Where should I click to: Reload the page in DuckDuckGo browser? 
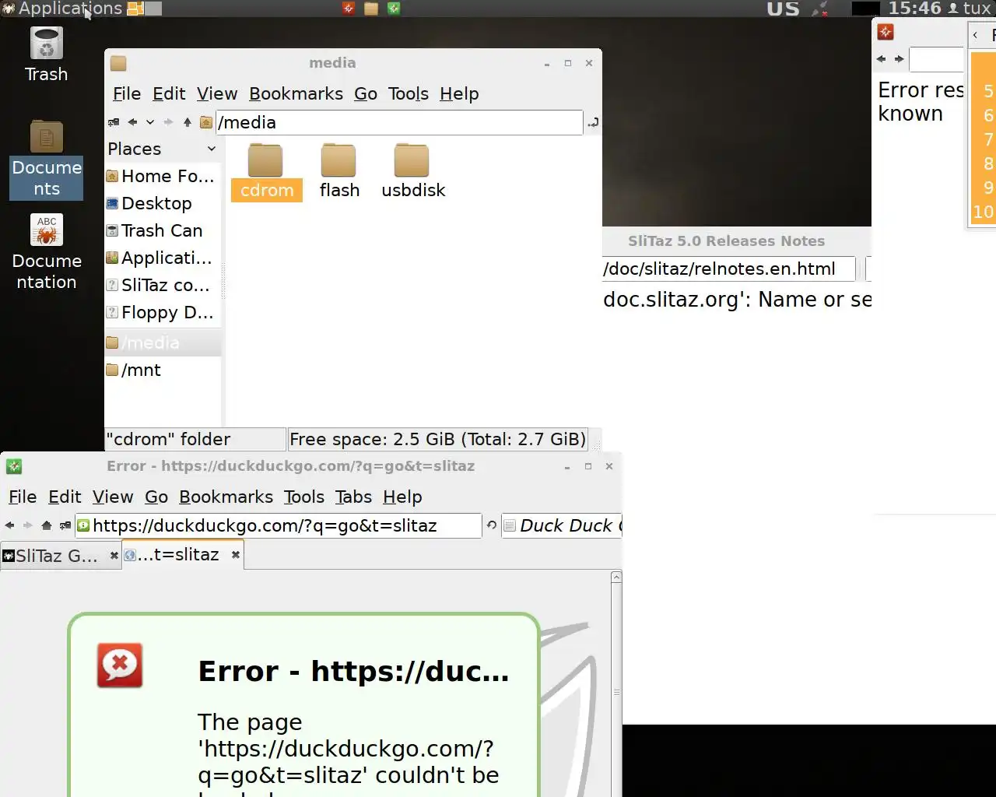pyautogui.click(x=492, y=525)
